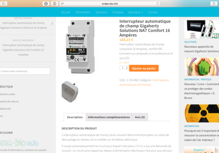219x153 pixels.
Task: Open the Share icon in toolbar
Action: click(214, 4)
